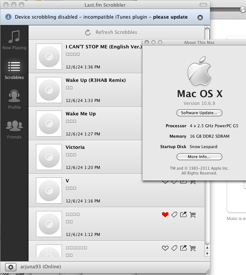Open the Now Playing view
246x275 pixels.
tap(14, 40)
